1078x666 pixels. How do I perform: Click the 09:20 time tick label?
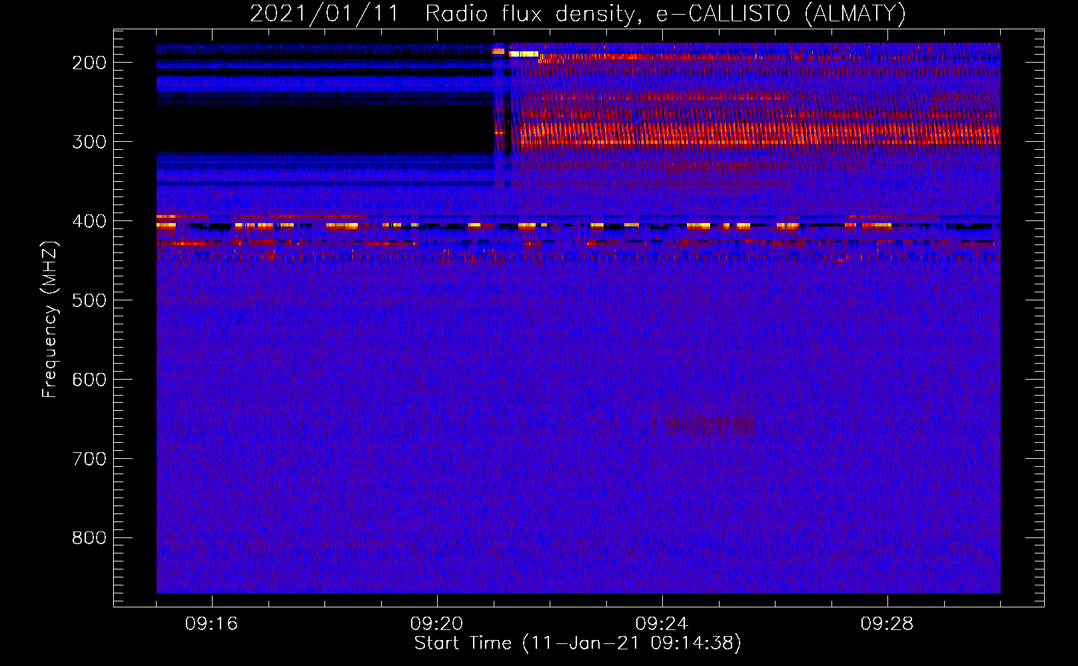coord(436,624)
